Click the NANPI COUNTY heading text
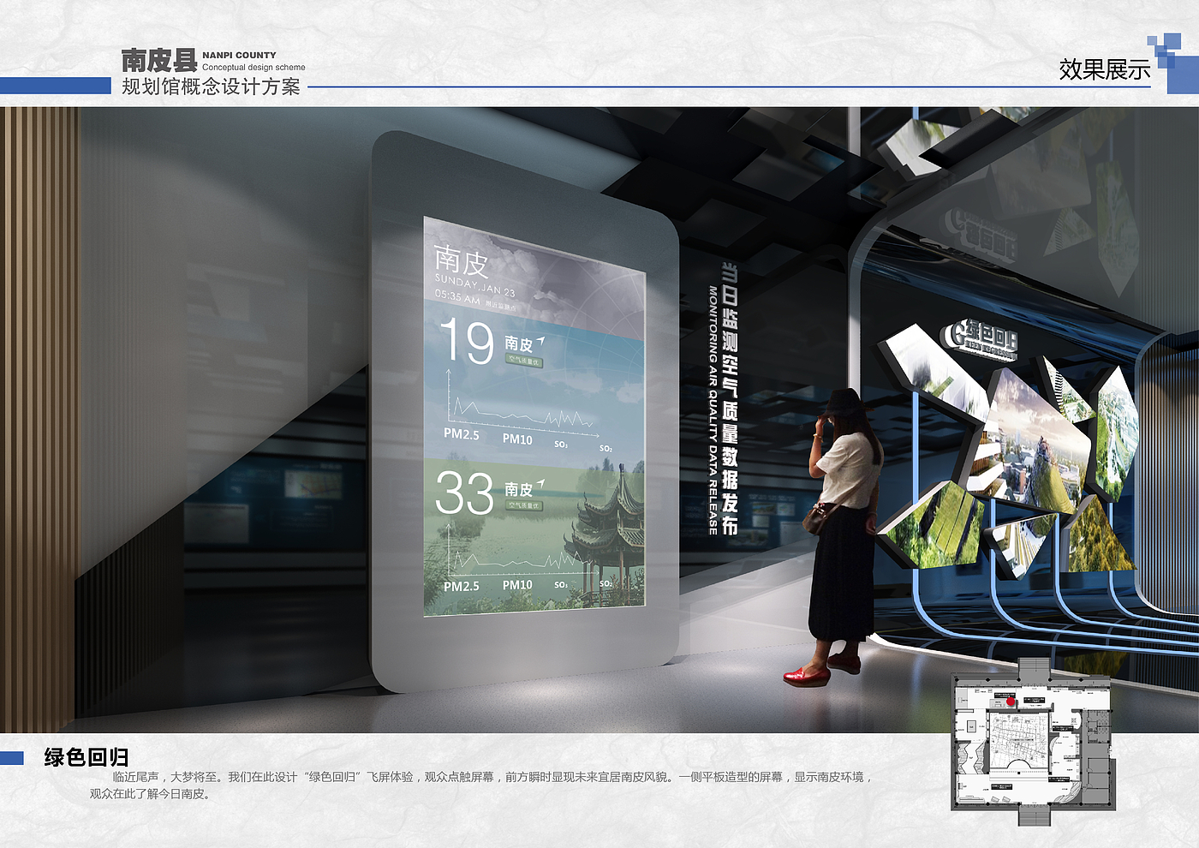Screen dimensions: 1199x848 (239, 55)
